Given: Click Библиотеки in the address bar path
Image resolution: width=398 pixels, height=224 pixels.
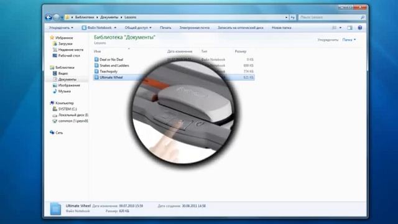Looking at the screenshot, I should click(85, 17).
